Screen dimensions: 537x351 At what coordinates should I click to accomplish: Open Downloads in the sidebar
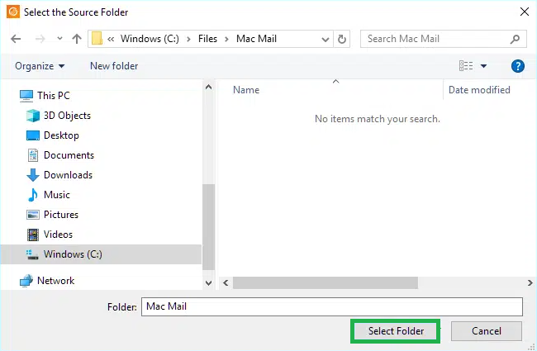pyautogui.click(x=68, y=175)
